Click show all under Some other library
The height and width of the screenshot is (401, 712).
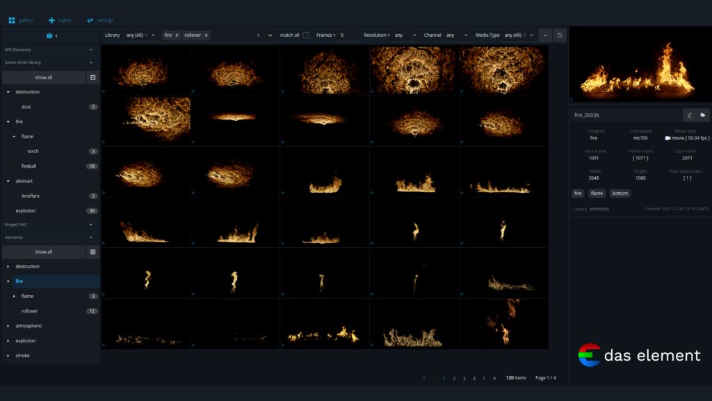click(x=44, y=78)
